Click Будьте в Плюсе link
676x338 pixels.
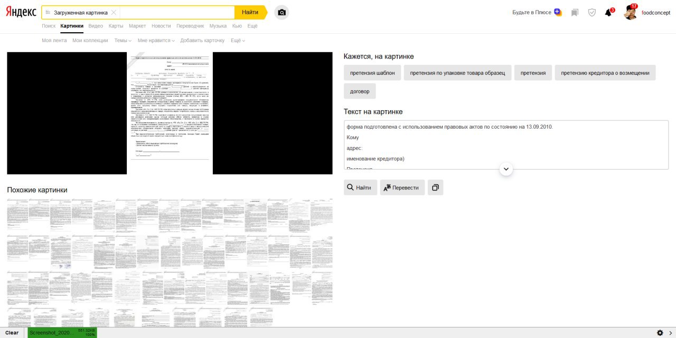point(532,12)
